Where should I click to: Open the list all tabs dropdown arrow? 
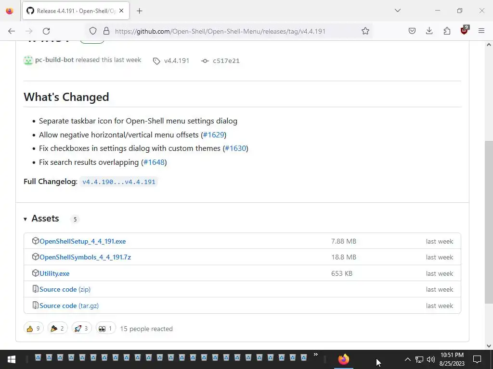(397, 11)
